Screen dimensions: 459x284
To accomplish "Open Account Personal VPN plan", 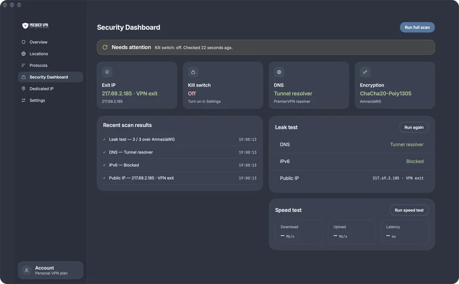I will pyautogui.click(x=50, y=270).
